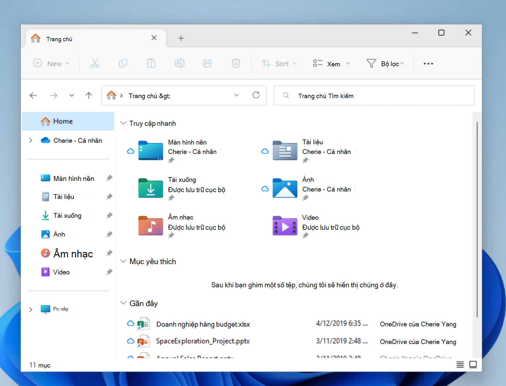This screenshot has width=506, height=386.
Task: Click the vertical scrollbar in content pane
Action: (477, 219)
